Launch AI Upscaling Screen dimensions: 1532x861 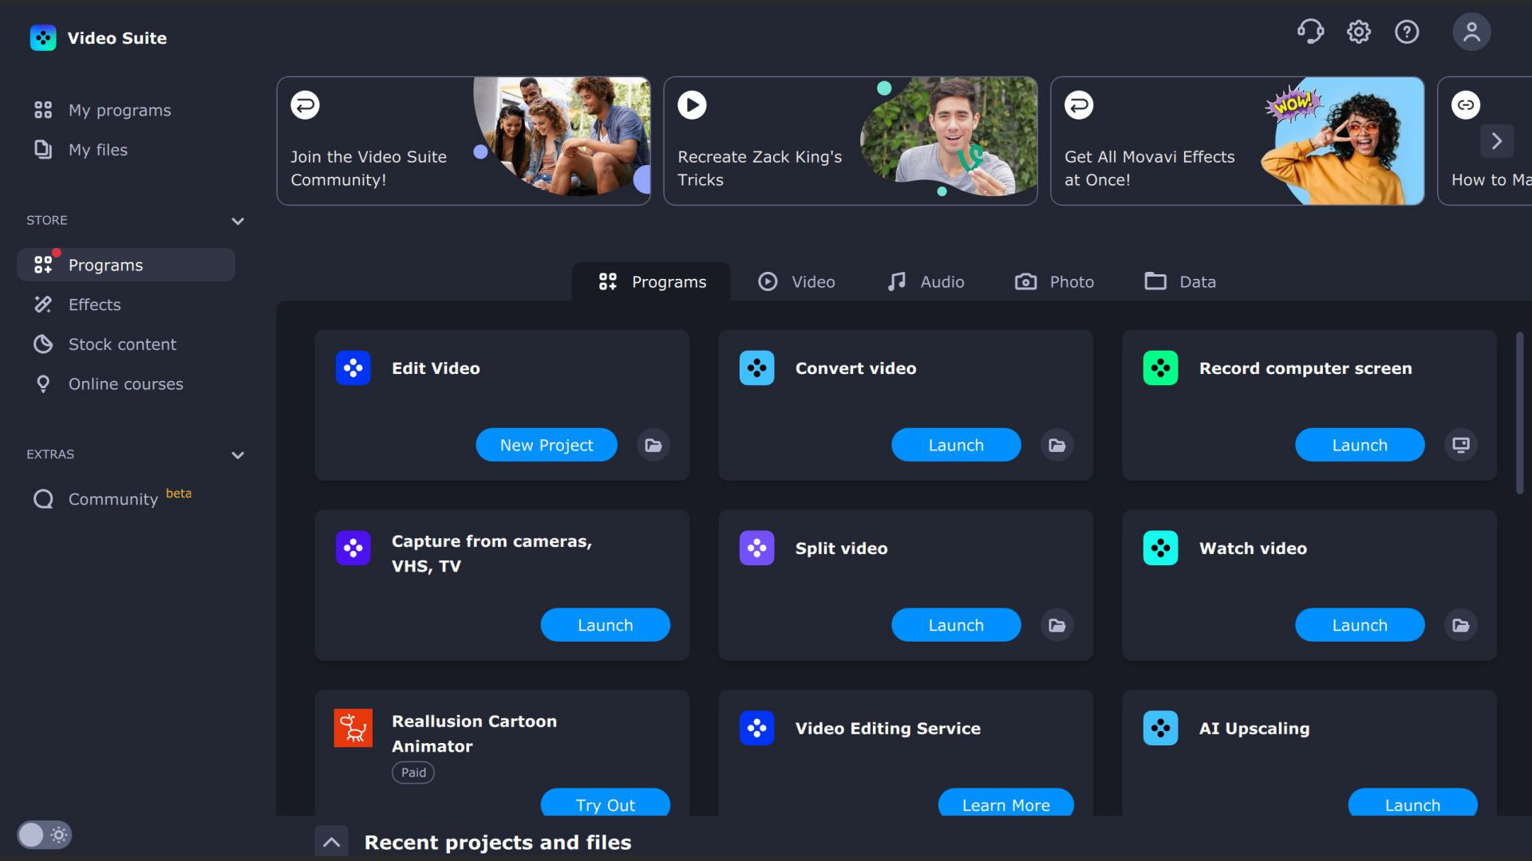pyautogui.click(x=1413, y=803)
